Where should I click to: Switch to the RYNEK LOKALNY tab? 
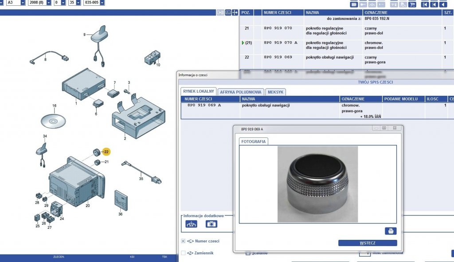(x=199, y=91)
